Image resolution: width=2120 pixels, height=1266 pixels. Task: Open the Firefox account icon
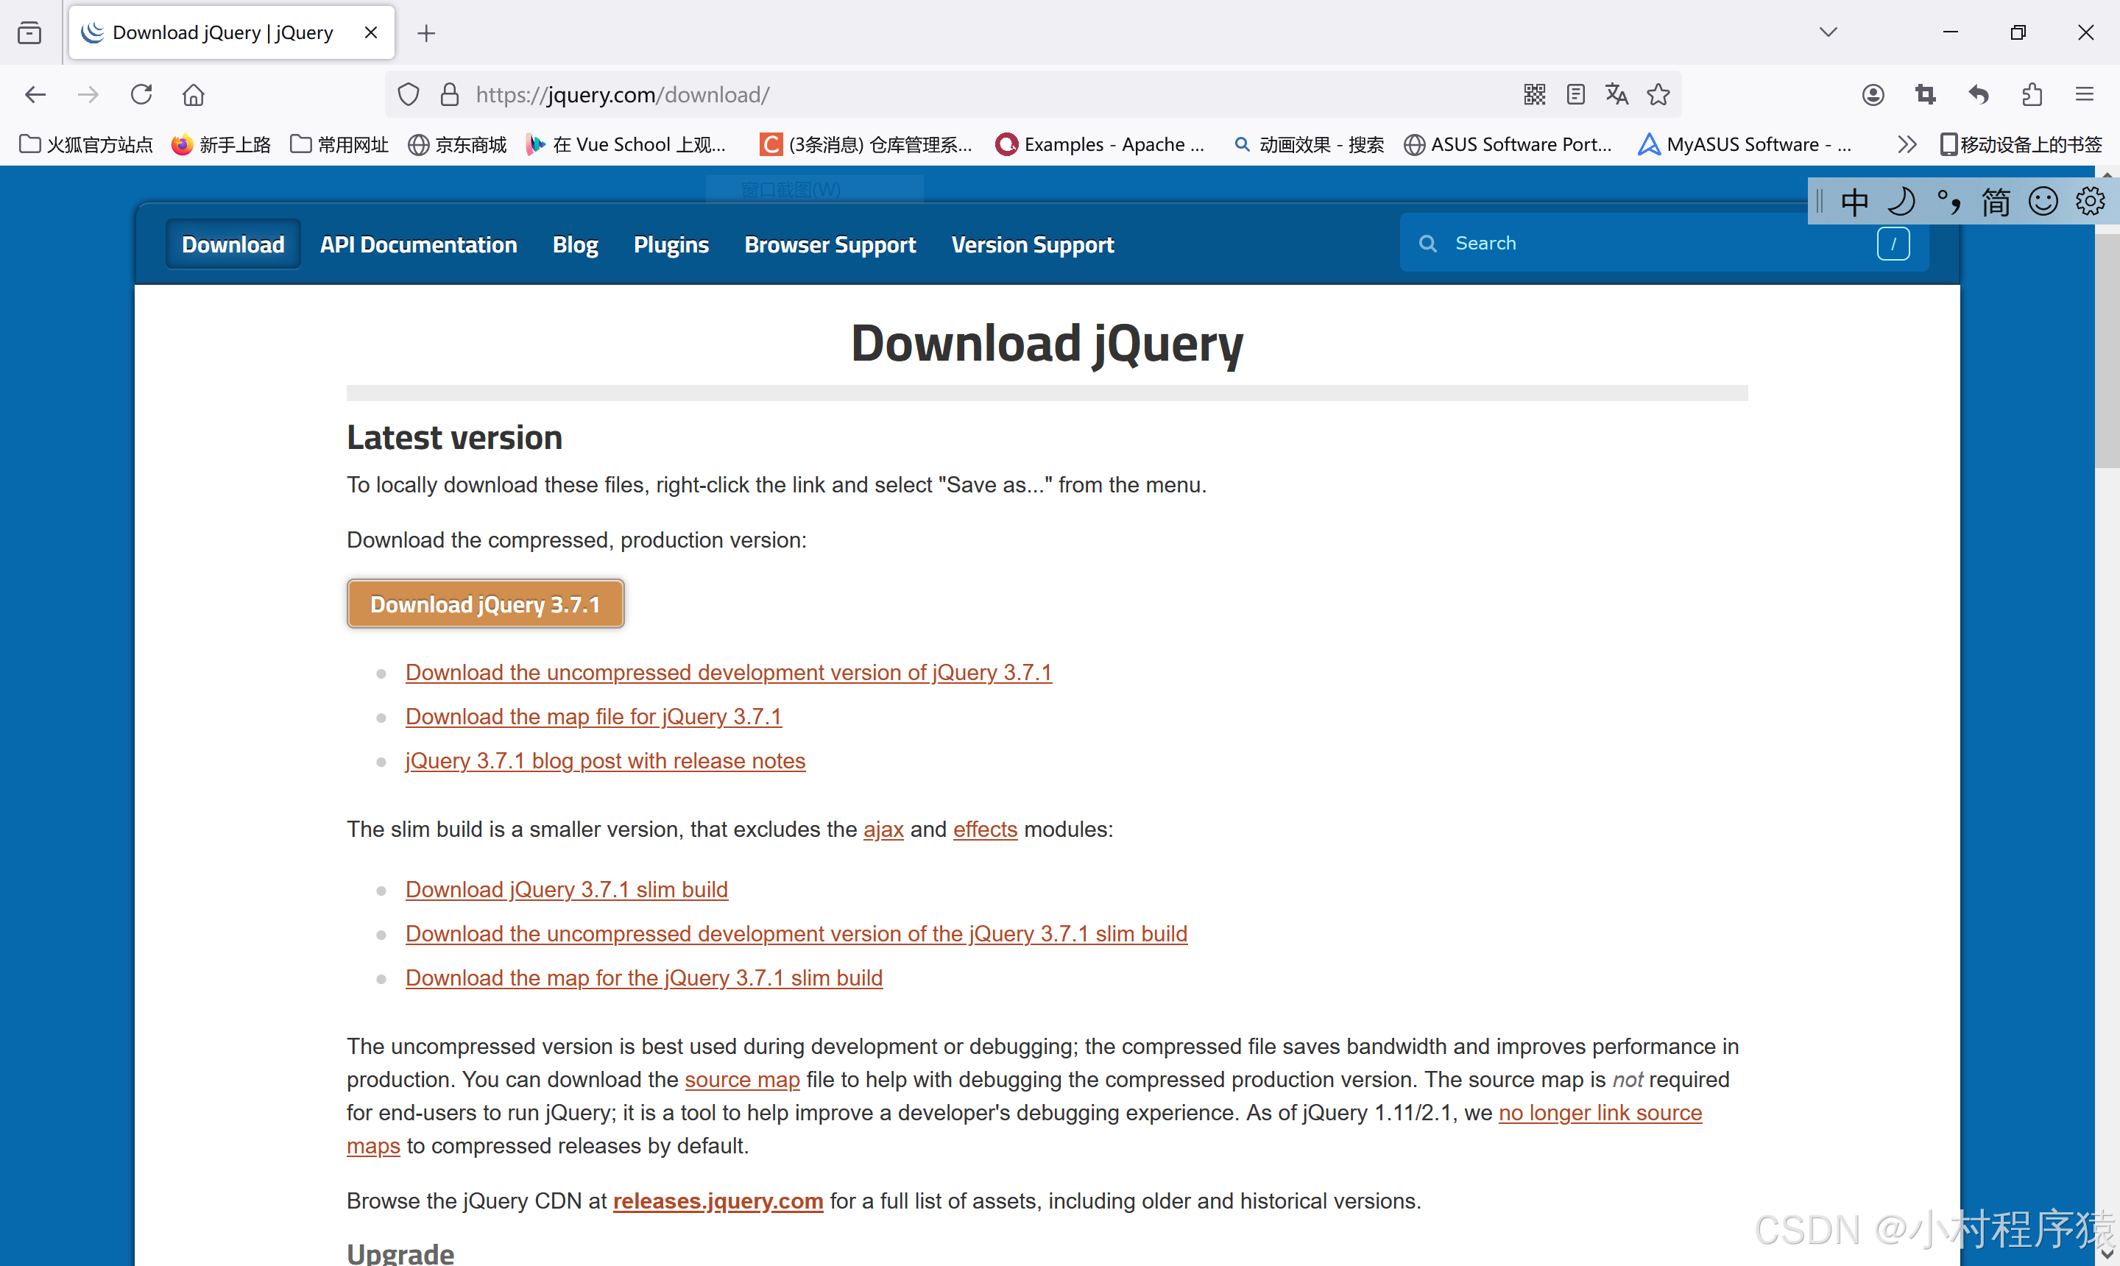(1873, 95)
